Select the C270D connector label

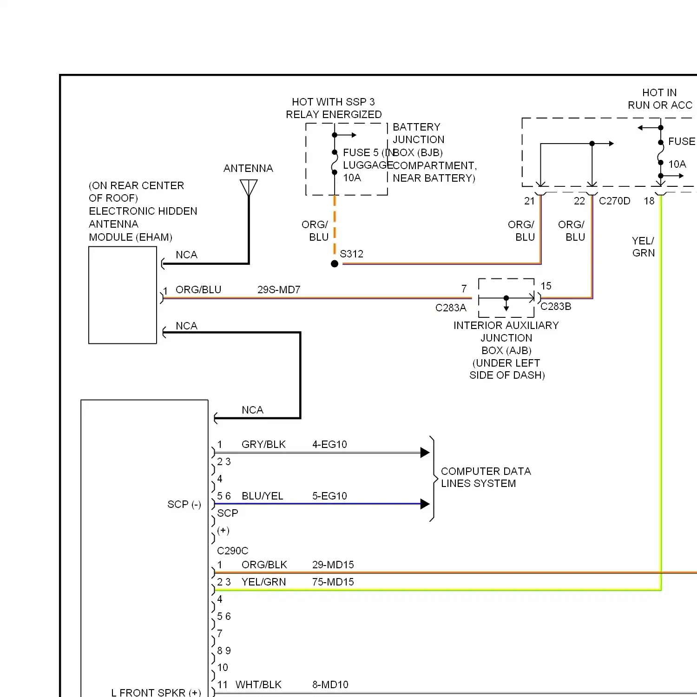(614, 201)
